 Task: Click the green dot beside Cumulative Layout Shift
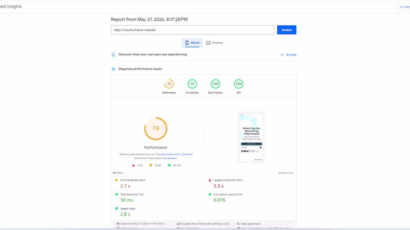point(210,194)
